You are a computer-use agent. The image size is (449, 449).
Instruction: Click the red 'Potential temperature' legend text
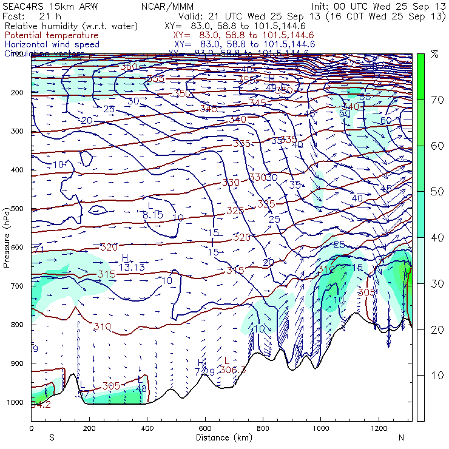52,35
